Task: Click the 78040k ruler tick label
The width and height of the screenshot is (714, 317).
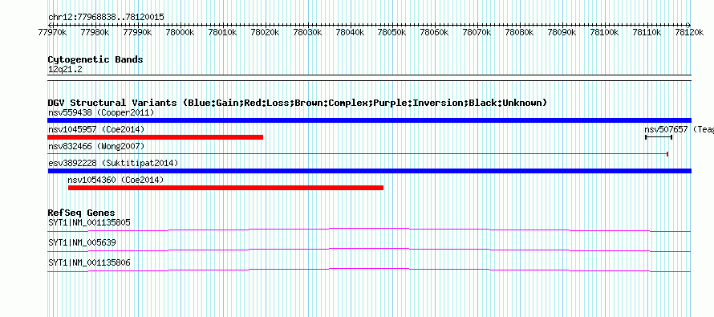Action: click(350, 32)
